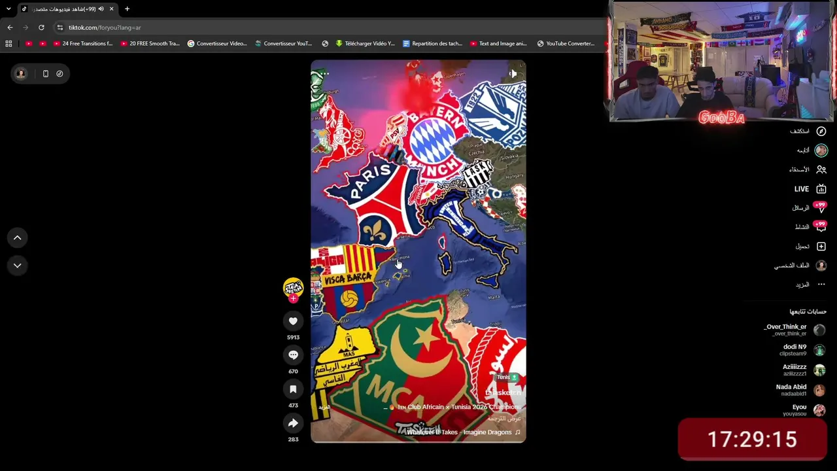
Task: Bookmark the video to favorites
Action: tap(293, 389)
